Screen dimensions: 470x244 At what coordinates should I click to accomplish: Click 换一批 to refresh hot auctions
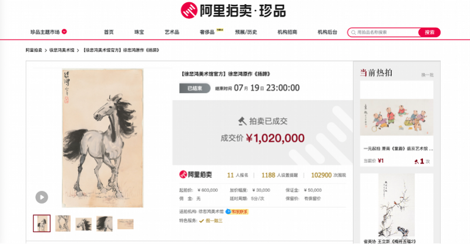[x=427, y=75]
